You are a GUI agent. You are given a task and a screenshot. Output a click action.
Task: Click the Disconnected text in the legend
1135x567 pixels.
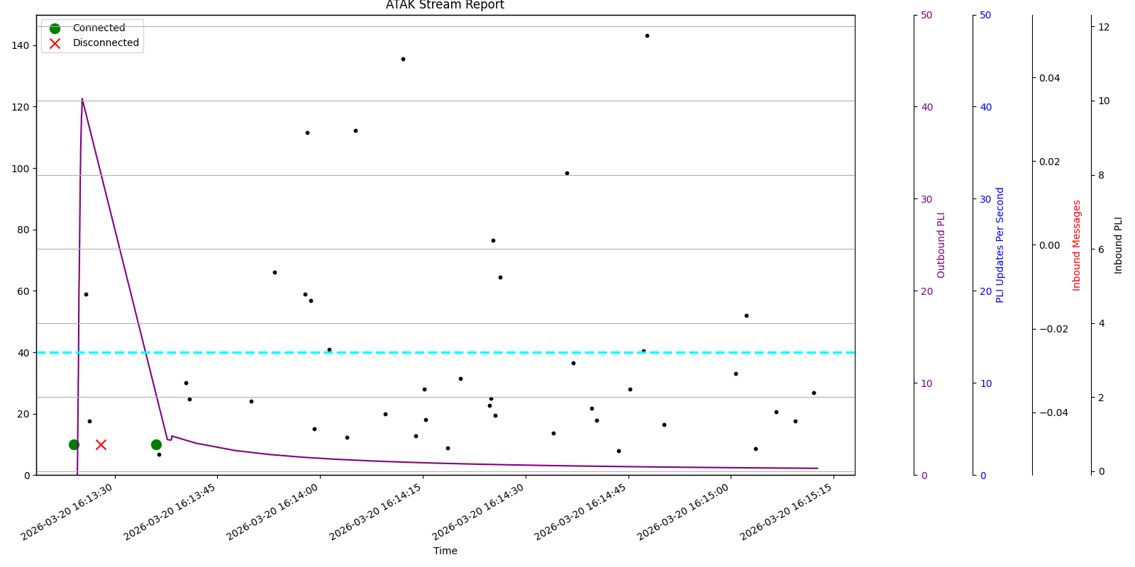tap(106, 43)
